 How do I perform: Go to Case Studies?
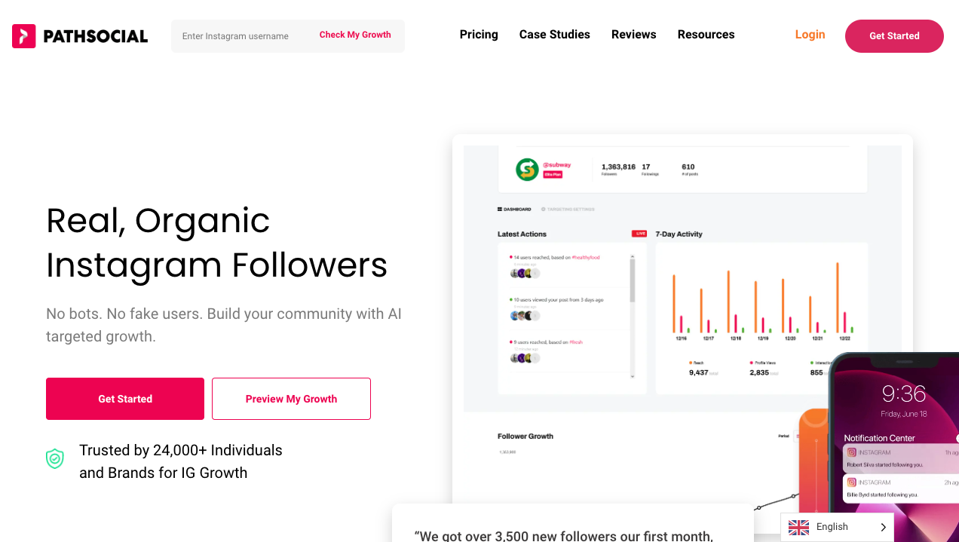point(555,35)
